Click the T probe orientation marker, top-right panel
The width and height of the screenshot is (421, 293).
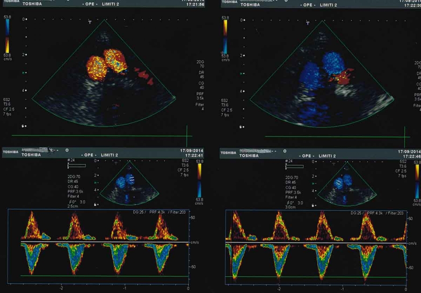click(308, 23)
